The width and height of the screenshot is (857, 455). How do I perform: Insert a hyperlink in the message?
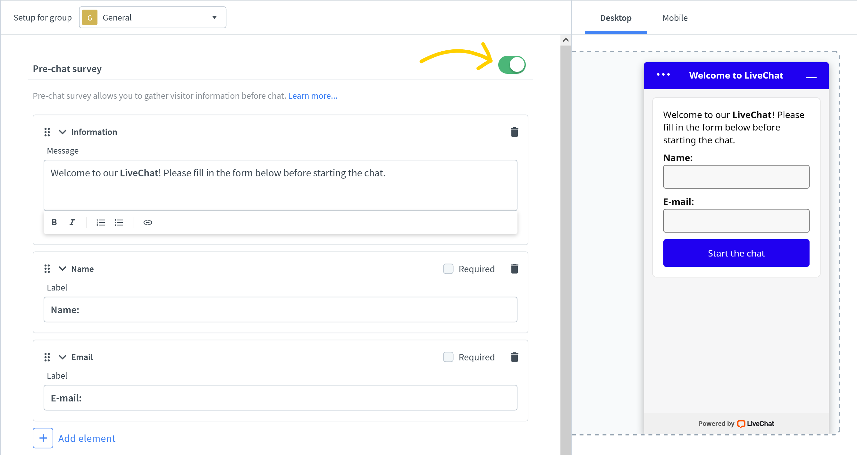147,222
